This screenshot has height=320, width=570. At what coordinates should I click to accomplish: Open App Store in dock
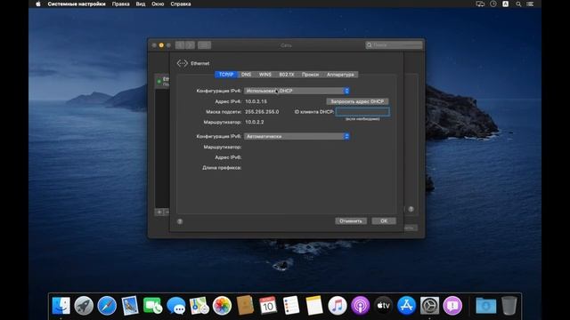tap(406, 306)
